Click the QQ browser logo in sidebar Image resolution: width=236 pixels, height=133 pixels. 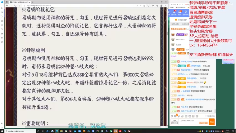tap(2, 2)
